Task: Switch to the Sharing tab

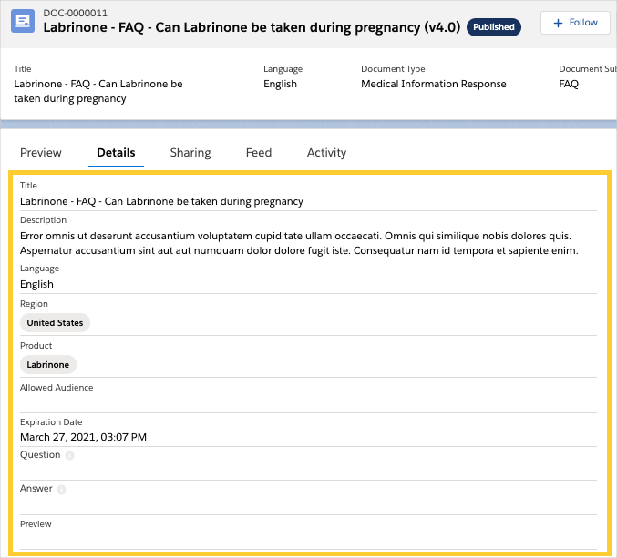Action: coord(190,153)
